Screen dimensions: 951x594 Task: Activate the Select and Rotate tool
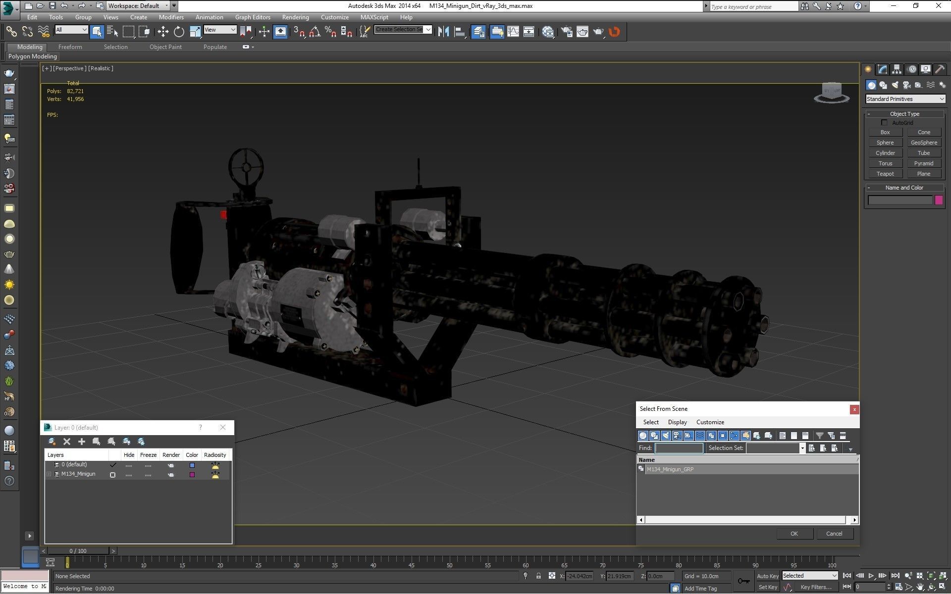[x=179, y=32]
